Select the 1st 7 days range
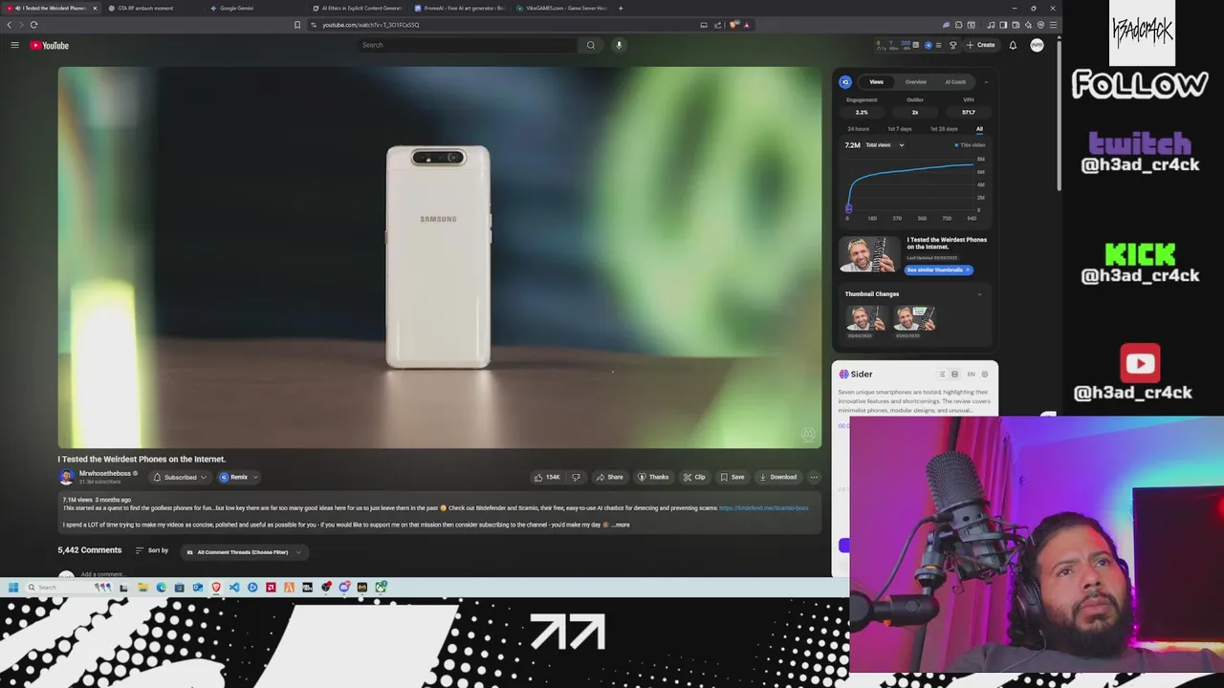The width and height of the screenshot is (1224, 688). click(900, 129)
